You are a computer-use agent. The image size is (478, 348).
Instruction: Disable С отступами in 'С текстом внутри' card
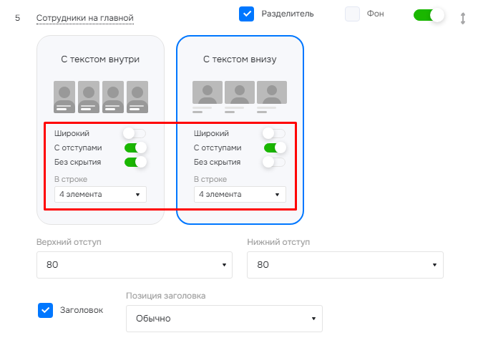tap(135, 148)
